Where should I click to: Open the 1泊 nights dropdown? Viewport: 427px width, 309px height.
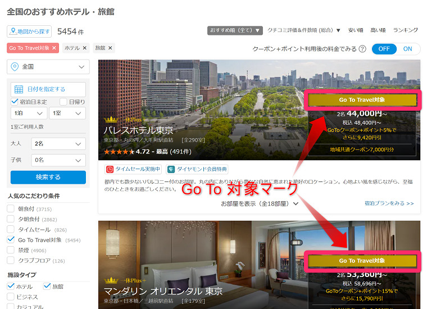(29, 113)
